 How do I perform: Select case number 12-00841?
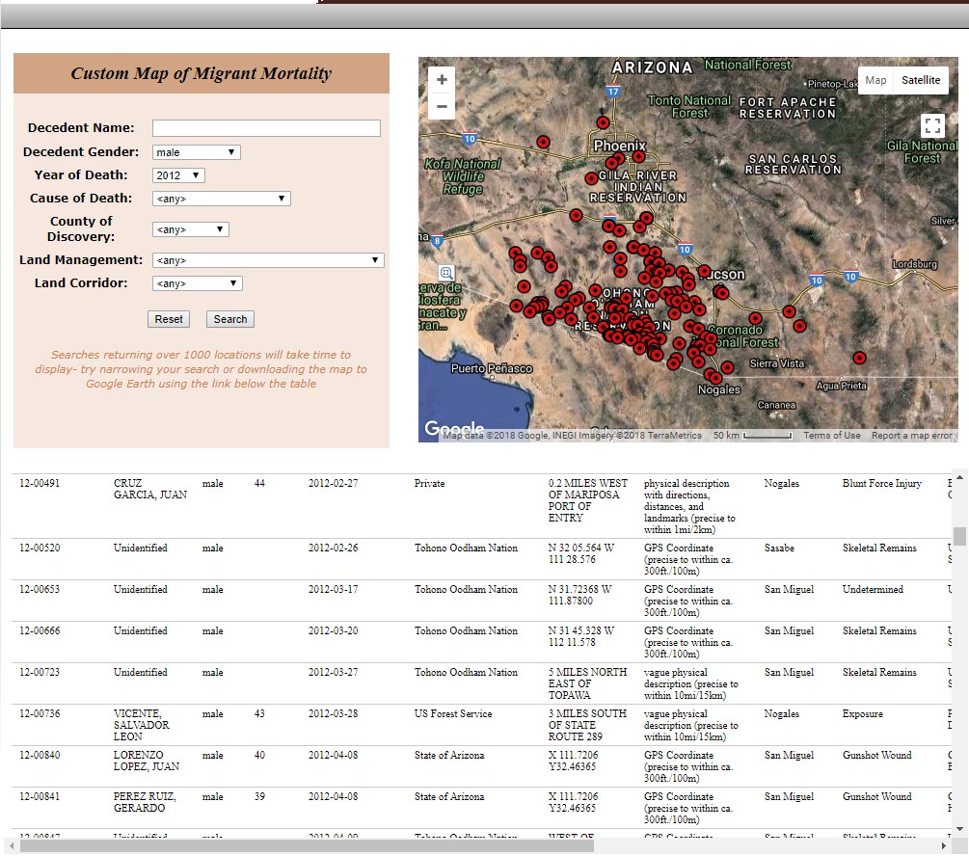[x=40, y=796]
